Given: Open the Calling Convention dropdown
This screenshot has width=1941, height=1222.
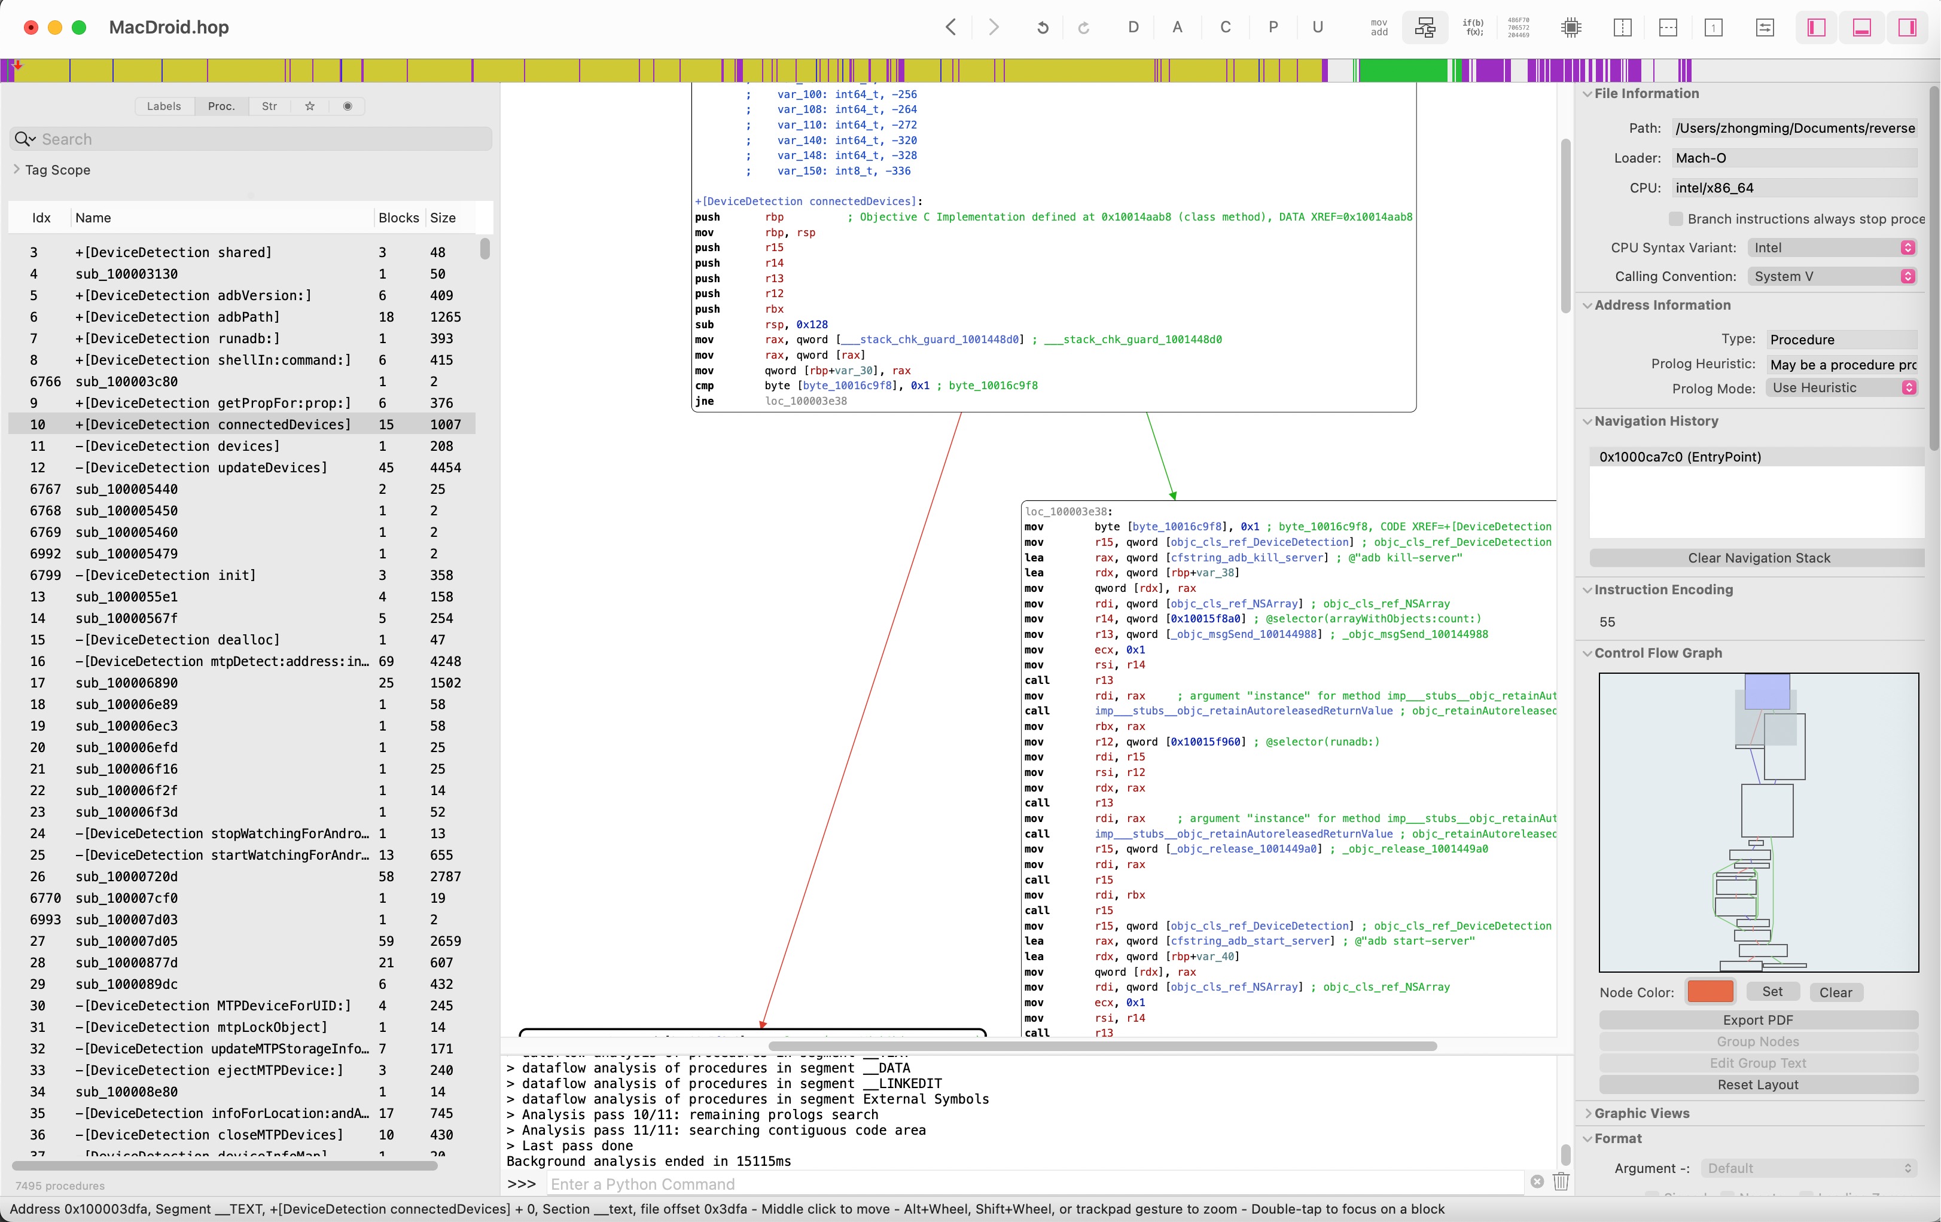Looking at the screenshot, I should pos(1832,276).
